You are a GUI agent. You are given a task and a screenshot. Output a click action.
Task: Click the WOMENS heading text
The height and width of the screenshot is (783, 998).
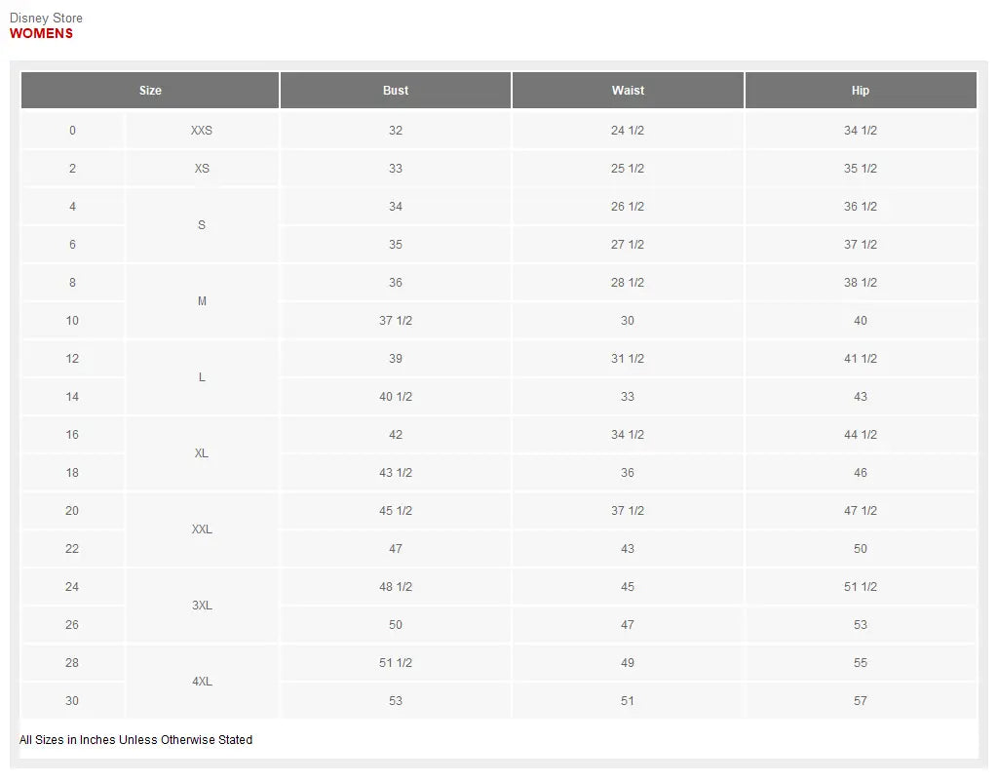(41, 33)
